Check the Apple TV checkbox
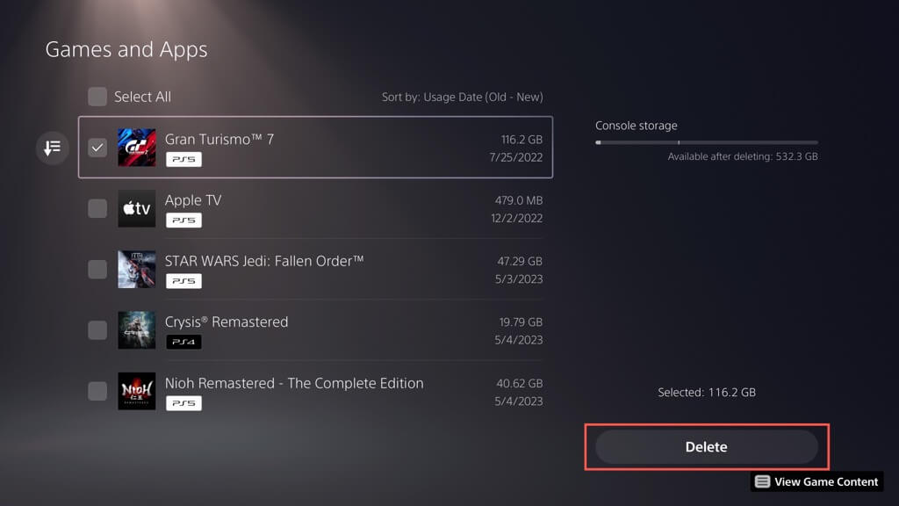This screenshot has width=899, height=506. [x=97, y=208]
